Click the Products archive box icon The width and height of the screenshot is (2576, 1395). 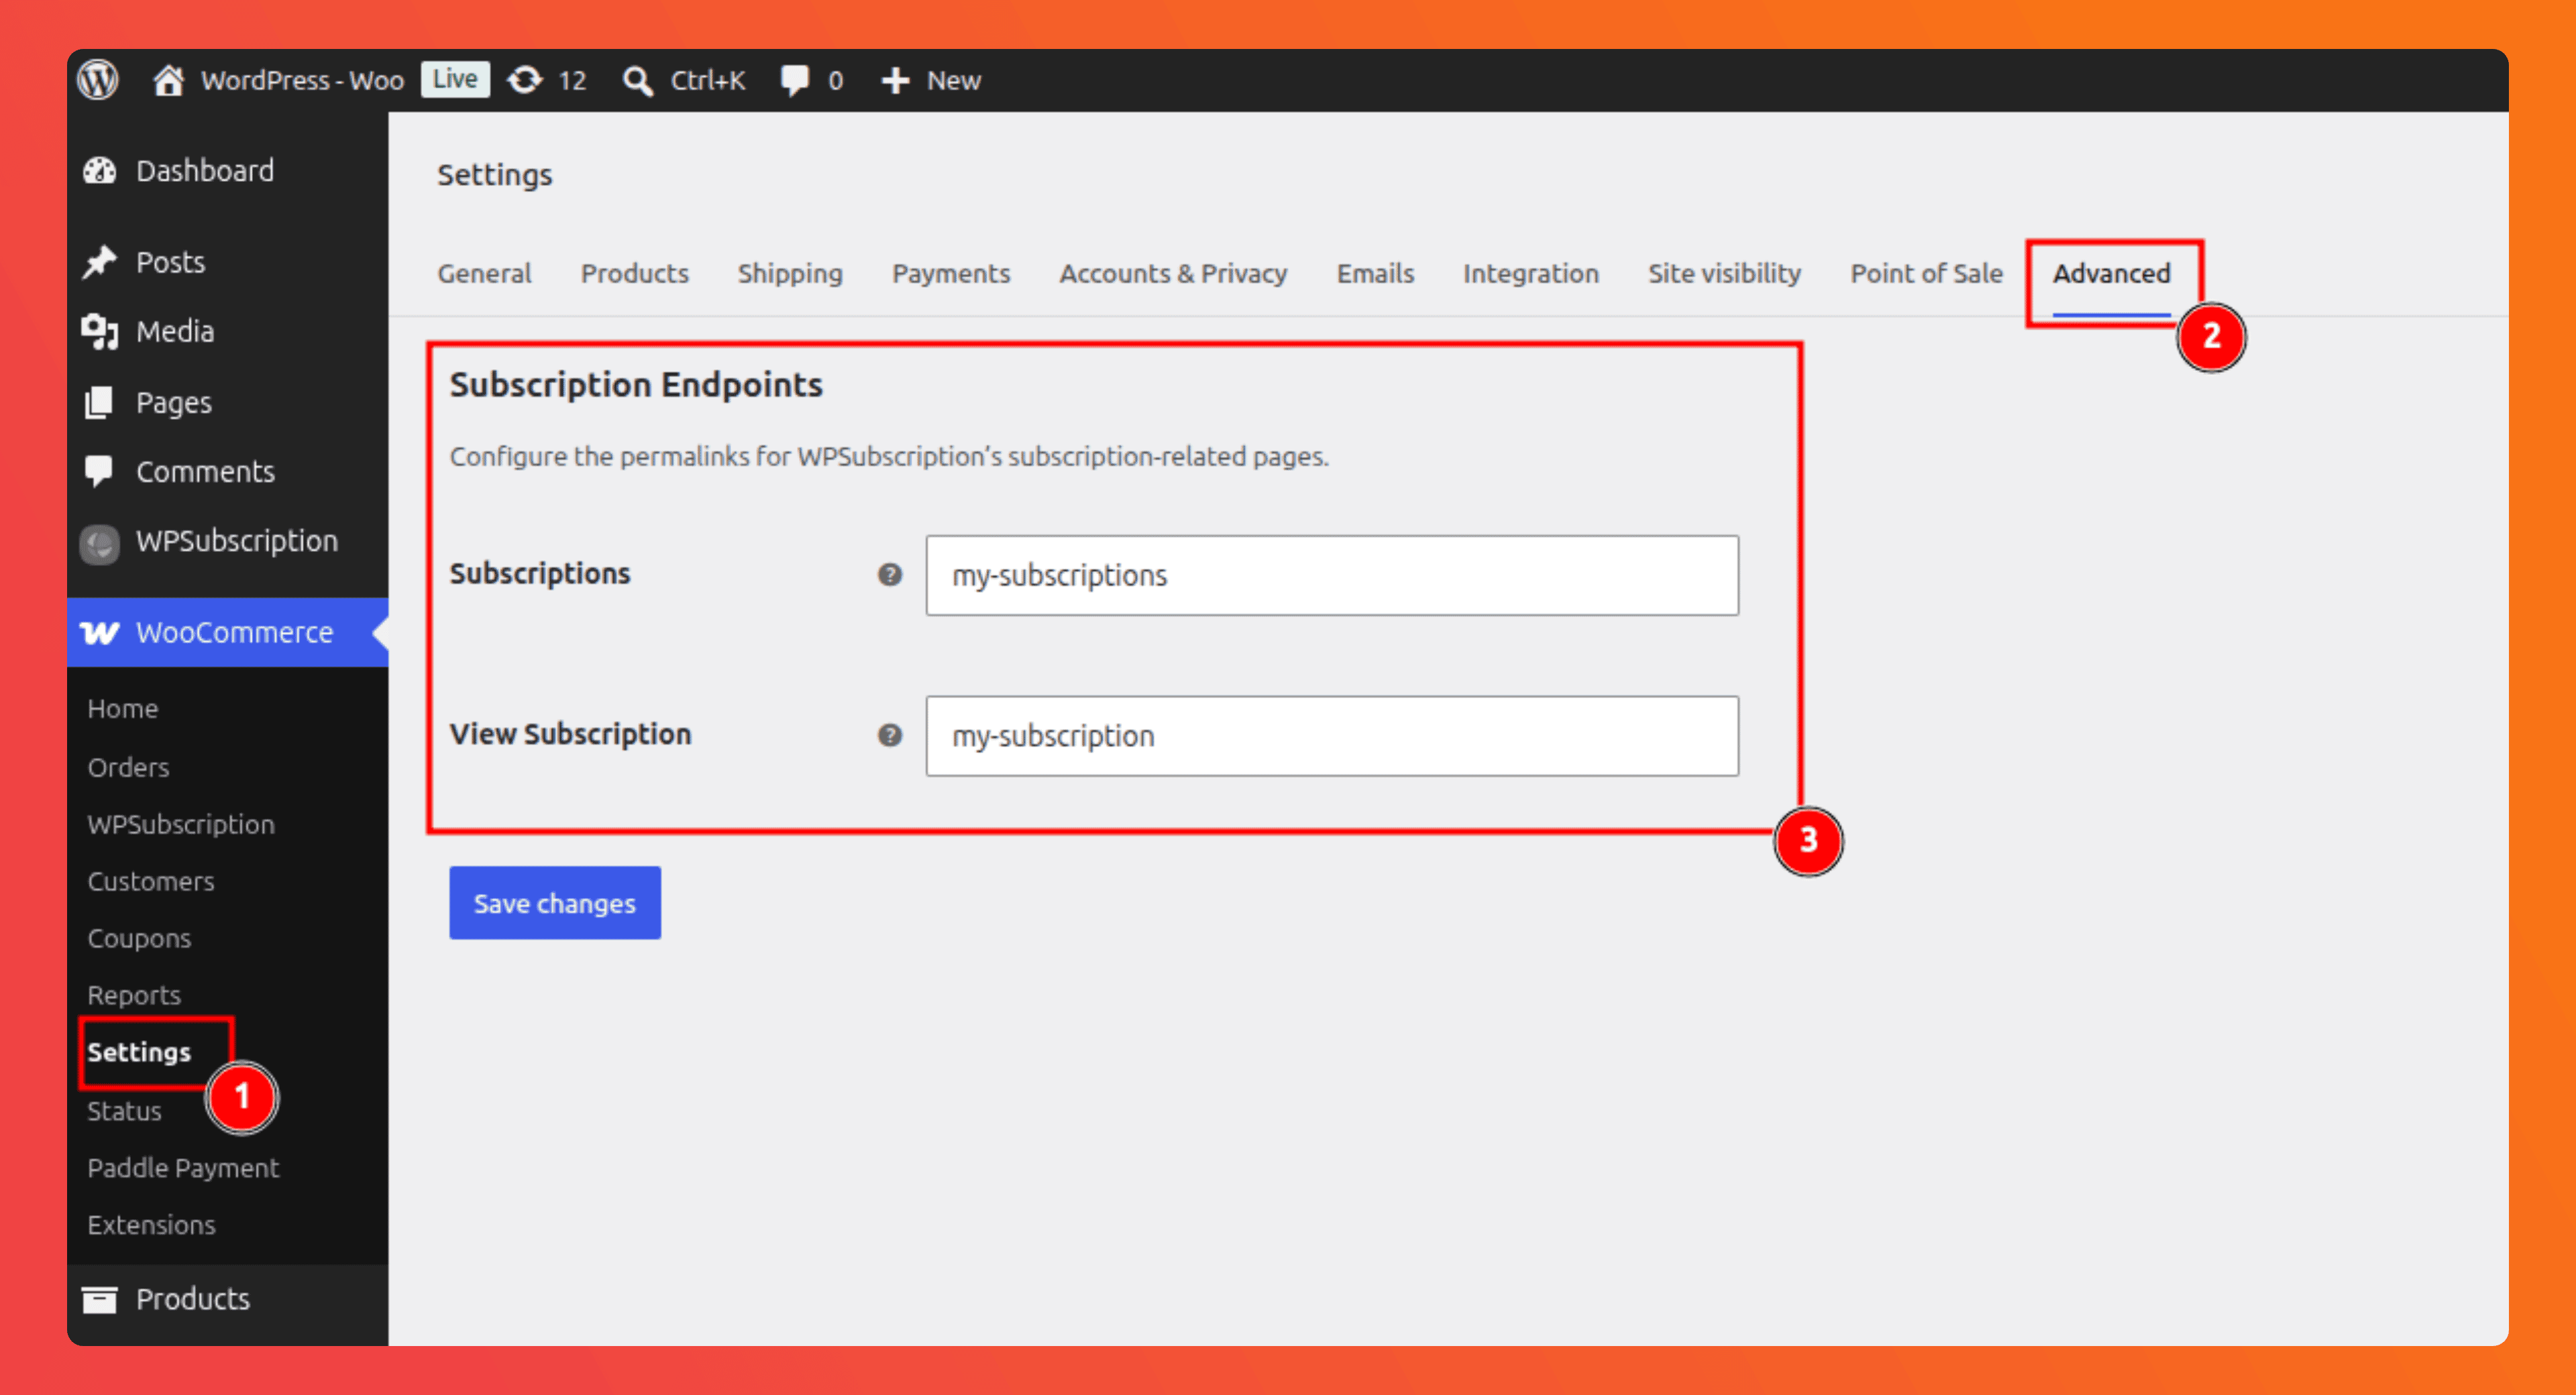click(x=99, y=1299)
